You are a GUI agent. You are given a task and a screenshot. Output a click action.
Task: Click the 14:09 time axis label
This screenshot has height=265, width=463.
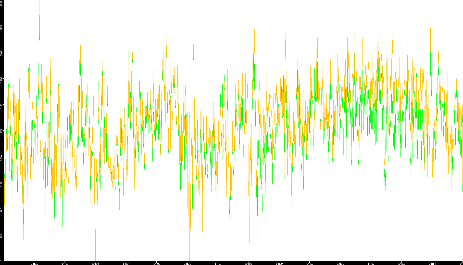pos(279,264)
